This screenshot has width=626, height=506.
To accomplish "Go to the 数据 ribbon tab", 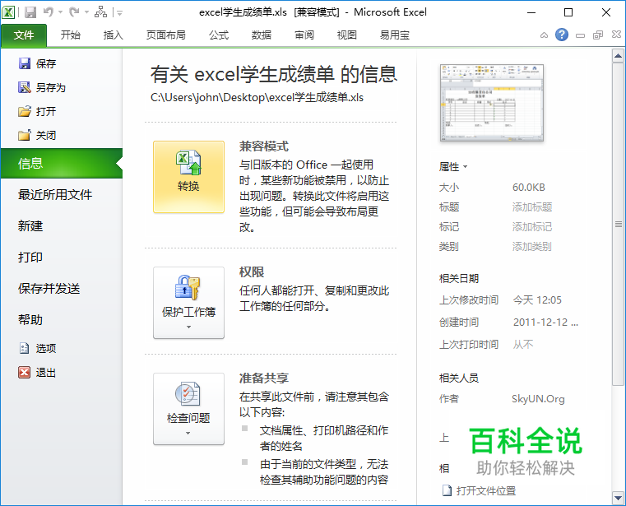I will [x=261, y=35].
